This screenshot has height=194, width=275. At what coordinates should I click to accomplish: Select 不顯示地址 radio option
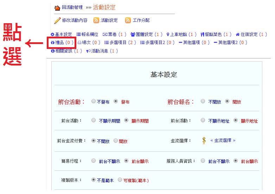[x=203, y=120]
